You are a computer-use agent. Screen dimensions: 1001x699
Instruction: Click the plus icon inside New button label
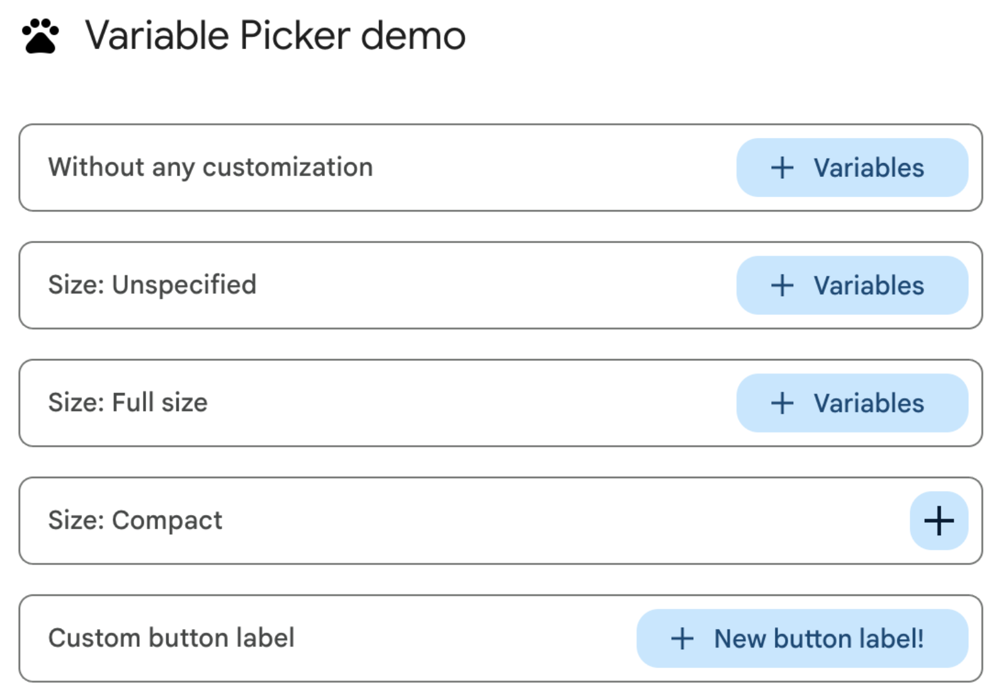click(682, 638)
